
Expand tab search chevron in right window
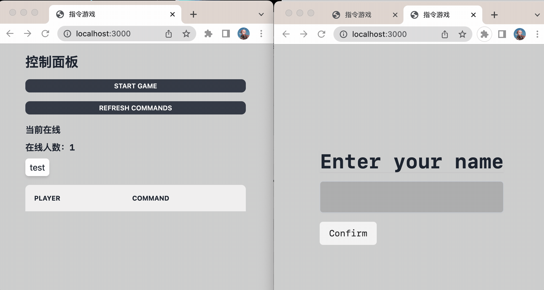click(x=537, y=15)
